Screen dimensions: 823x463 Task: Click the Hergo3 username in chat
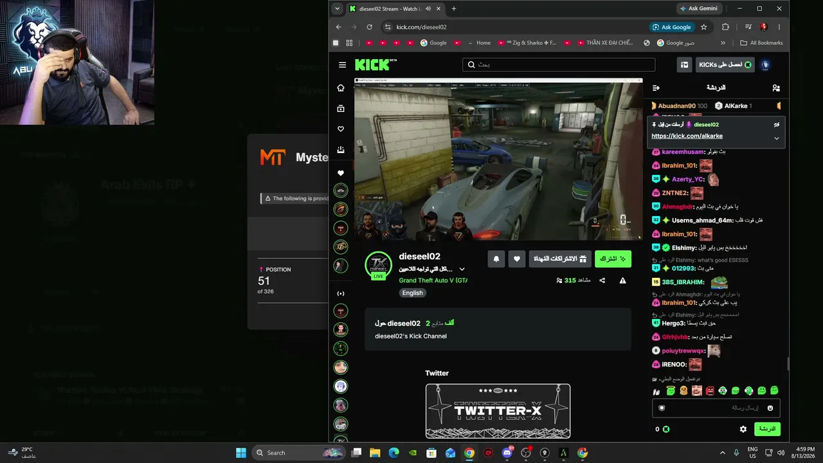coord(673,323)
